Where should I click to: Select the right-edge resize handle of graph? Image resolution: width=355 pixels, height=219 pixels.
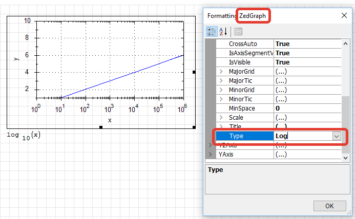(194, 72)
